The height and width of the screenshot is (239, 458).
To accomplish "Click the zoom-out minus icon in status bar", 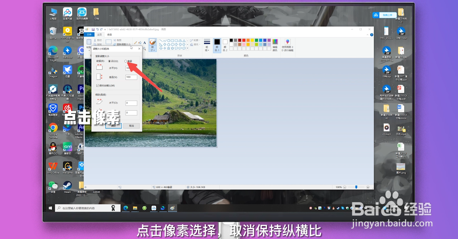I will pyautogui.click(x=345, y=187).
